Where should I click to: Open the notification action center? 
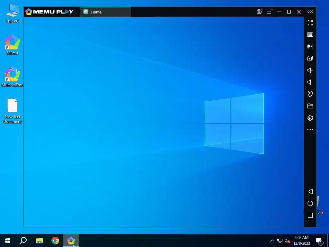(319, 241)
